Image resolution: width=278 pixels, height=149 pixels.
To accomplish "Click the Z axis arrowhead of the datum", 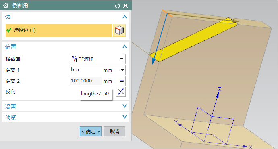I will 218,95.
